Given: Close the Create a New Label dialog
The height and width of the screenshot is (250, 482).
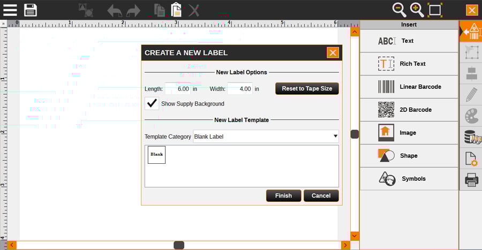Looking at the screenshot, I should tap(333, 53).
